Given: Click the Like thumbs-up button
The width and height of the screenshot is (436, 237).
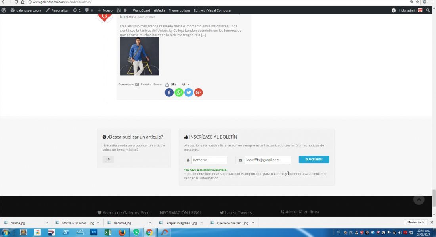Looking at the screenshot, I should click(x=171, y=85).
